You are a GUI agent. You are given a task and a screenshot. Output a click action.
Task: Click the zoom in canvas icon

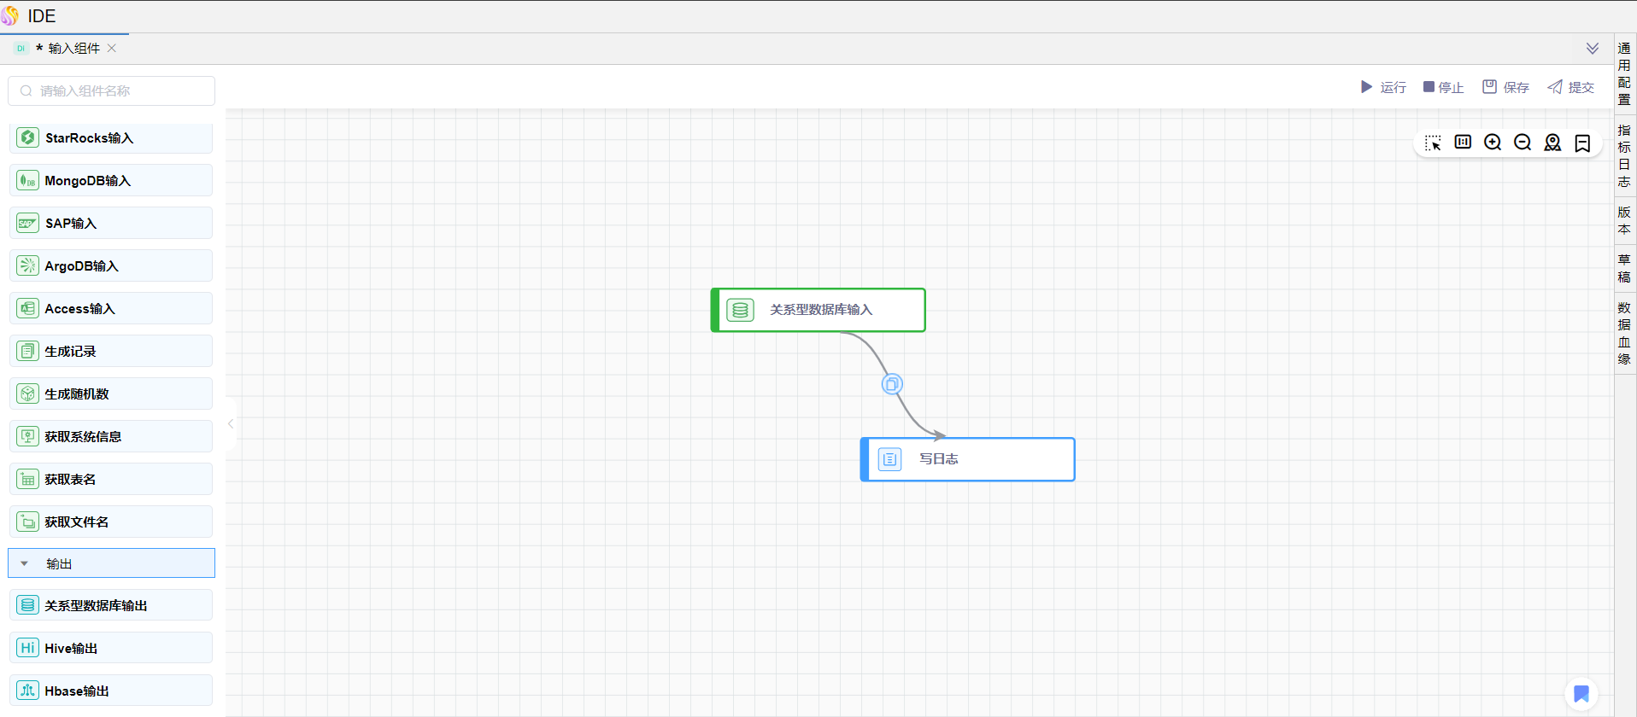(x=1493, y=143)
